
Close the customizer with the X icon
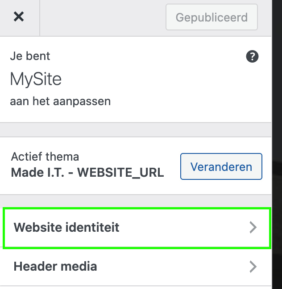coord(19,17)
